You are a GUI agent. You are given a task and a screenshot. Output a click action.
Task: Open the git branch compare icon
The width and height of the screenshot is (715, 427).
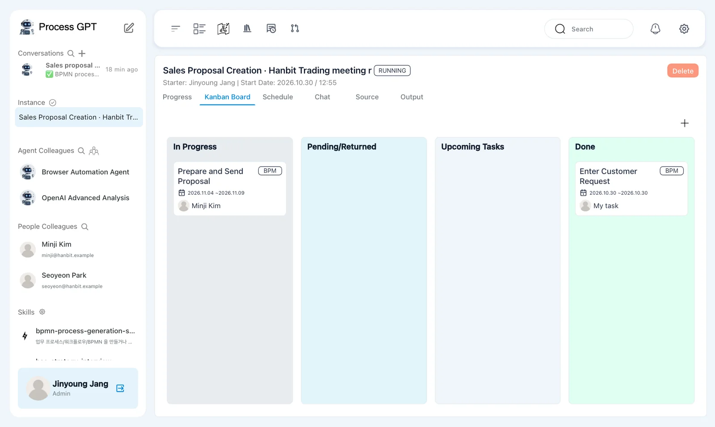point(295,29)
